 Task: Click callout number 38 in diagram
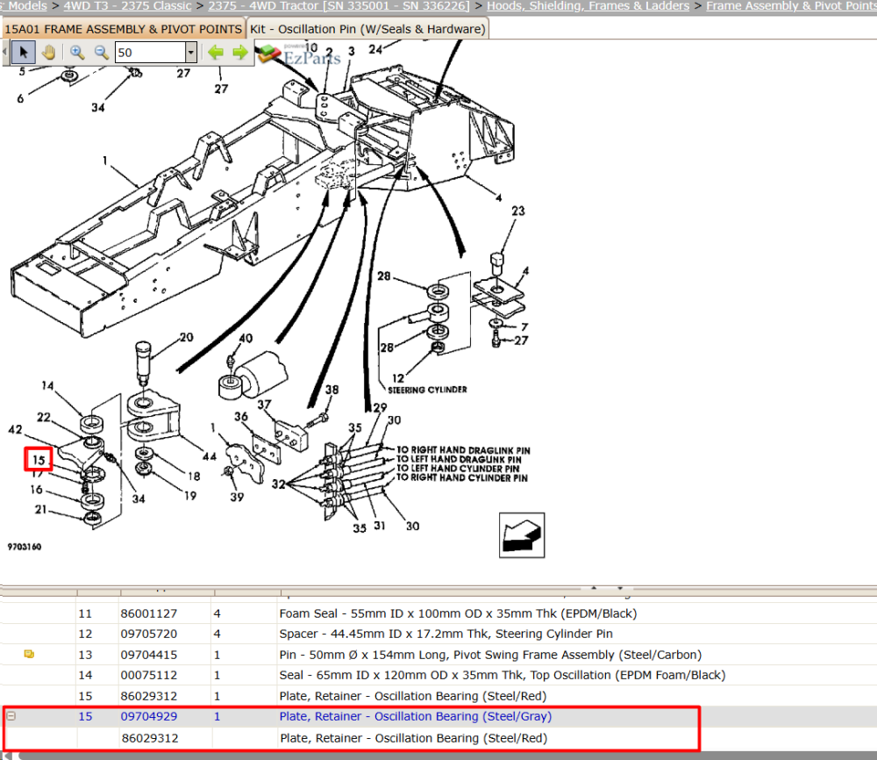coord(332,390)
